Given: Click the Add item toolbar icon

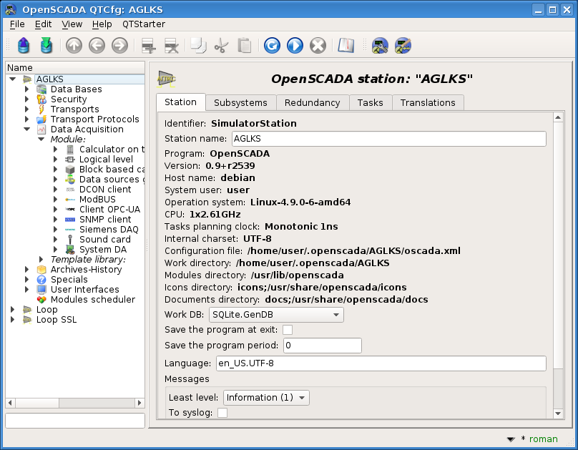Looking at the screenshot, I should pos(148,46).
